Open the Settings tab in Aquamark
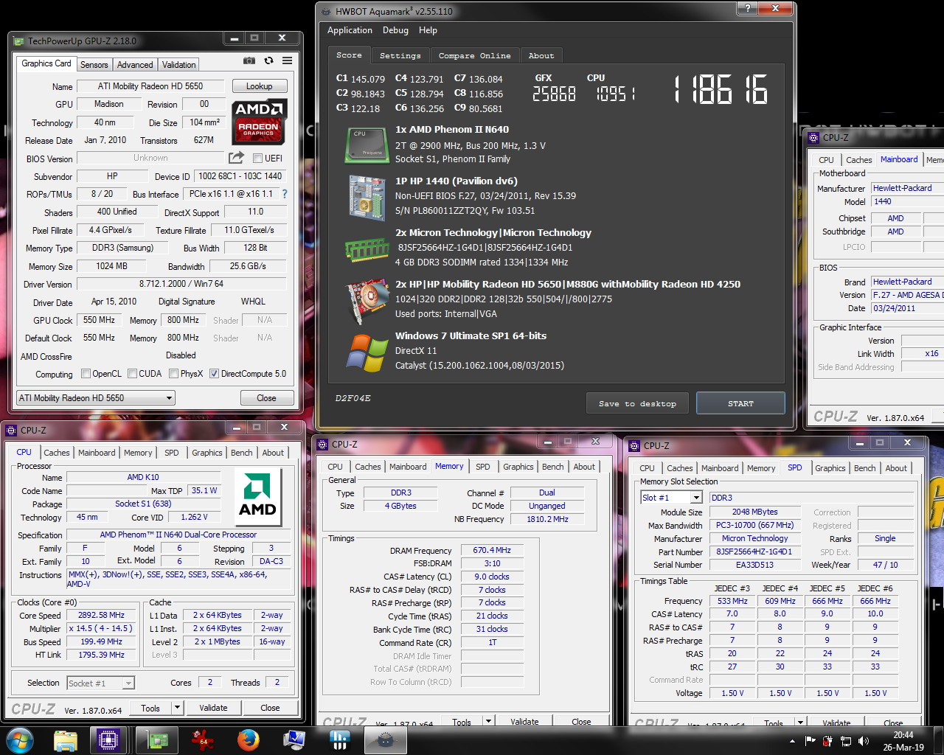 coord(400,55)
